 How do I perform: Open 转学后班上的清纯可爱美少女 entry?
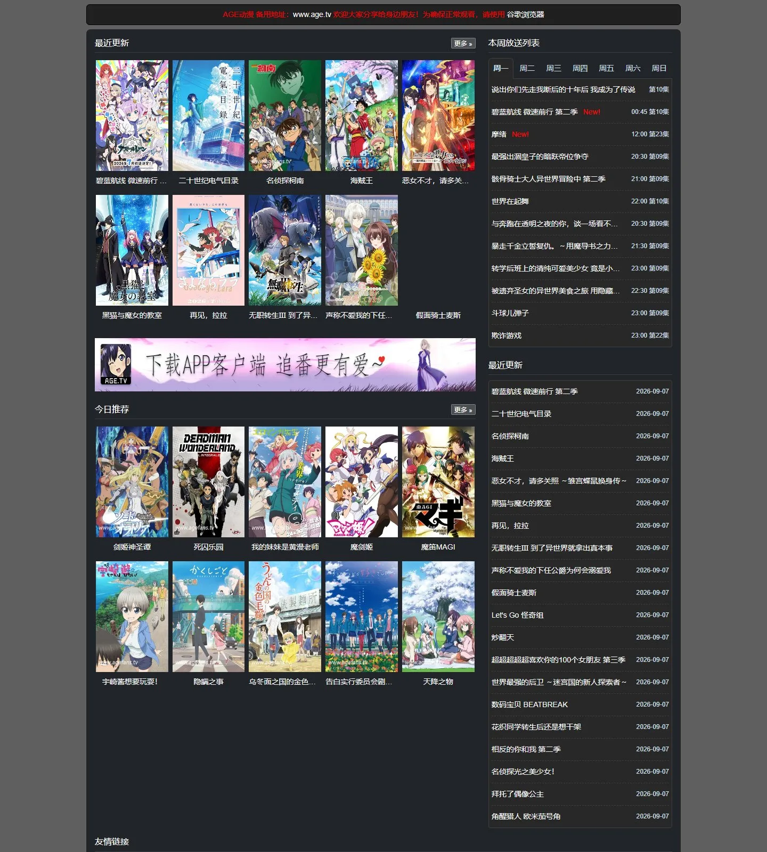click(x=556, y=268)
